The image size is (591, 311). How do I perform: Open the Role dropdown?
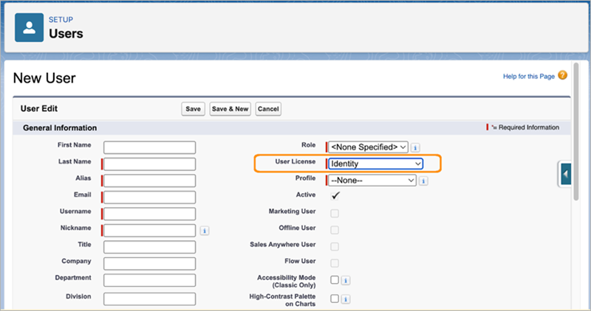point(368,147)
